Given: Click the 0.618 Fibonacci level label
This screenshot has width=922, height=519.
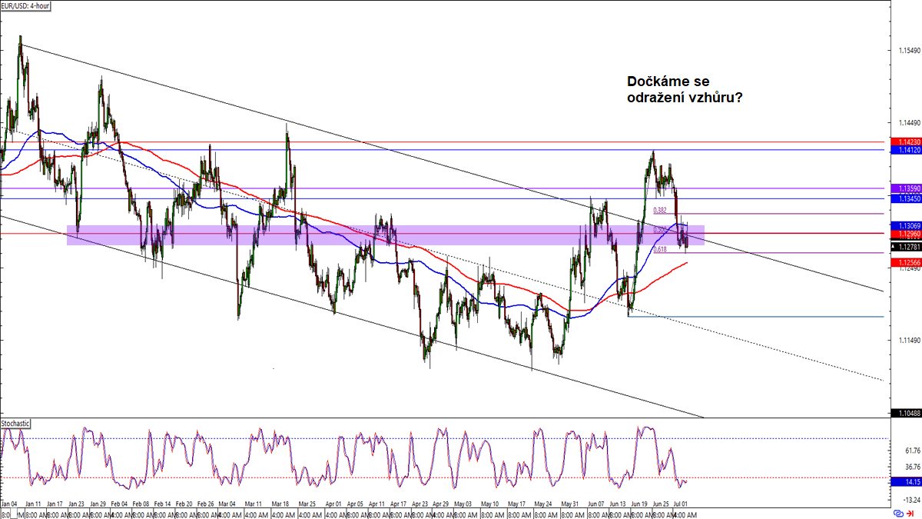Looking at the screenshot, I should tap(659, 249).
